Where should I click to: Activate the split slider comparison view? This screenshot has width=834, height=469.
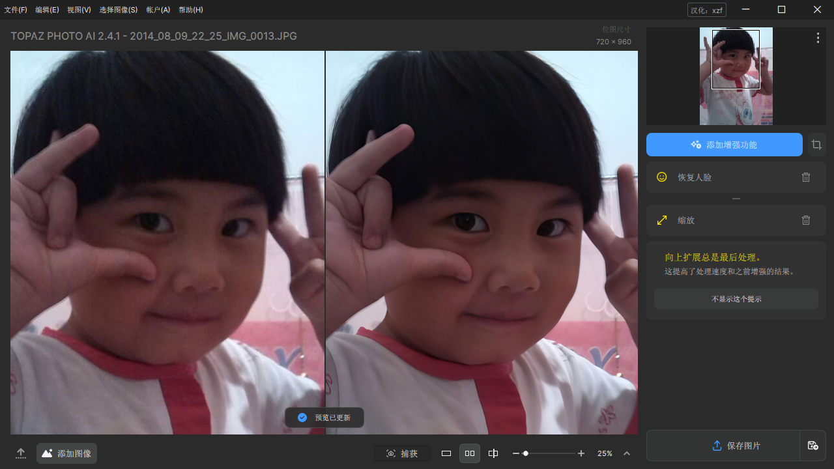click(493, 453)
